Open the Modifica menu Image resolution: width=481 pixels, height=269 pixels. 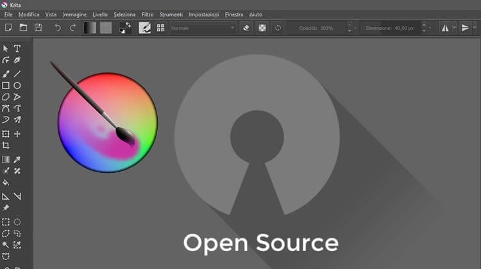[x=29, y=14]
